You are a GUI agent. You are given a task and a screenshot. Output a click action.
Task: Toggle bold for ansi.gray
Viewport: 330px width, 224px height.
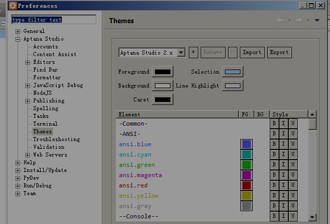[274, 206]
